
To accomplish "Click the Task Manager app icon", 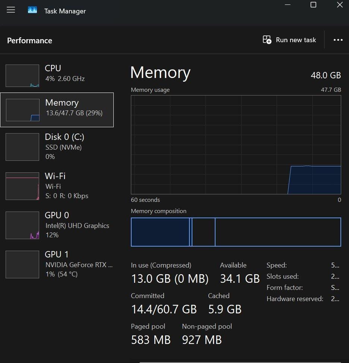I will (x=32, y=10).
